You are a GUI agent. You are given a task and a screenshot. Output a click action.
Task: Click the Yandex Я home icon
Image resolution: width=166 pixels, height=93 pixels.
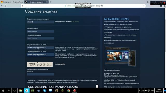(x=6, y=6)
